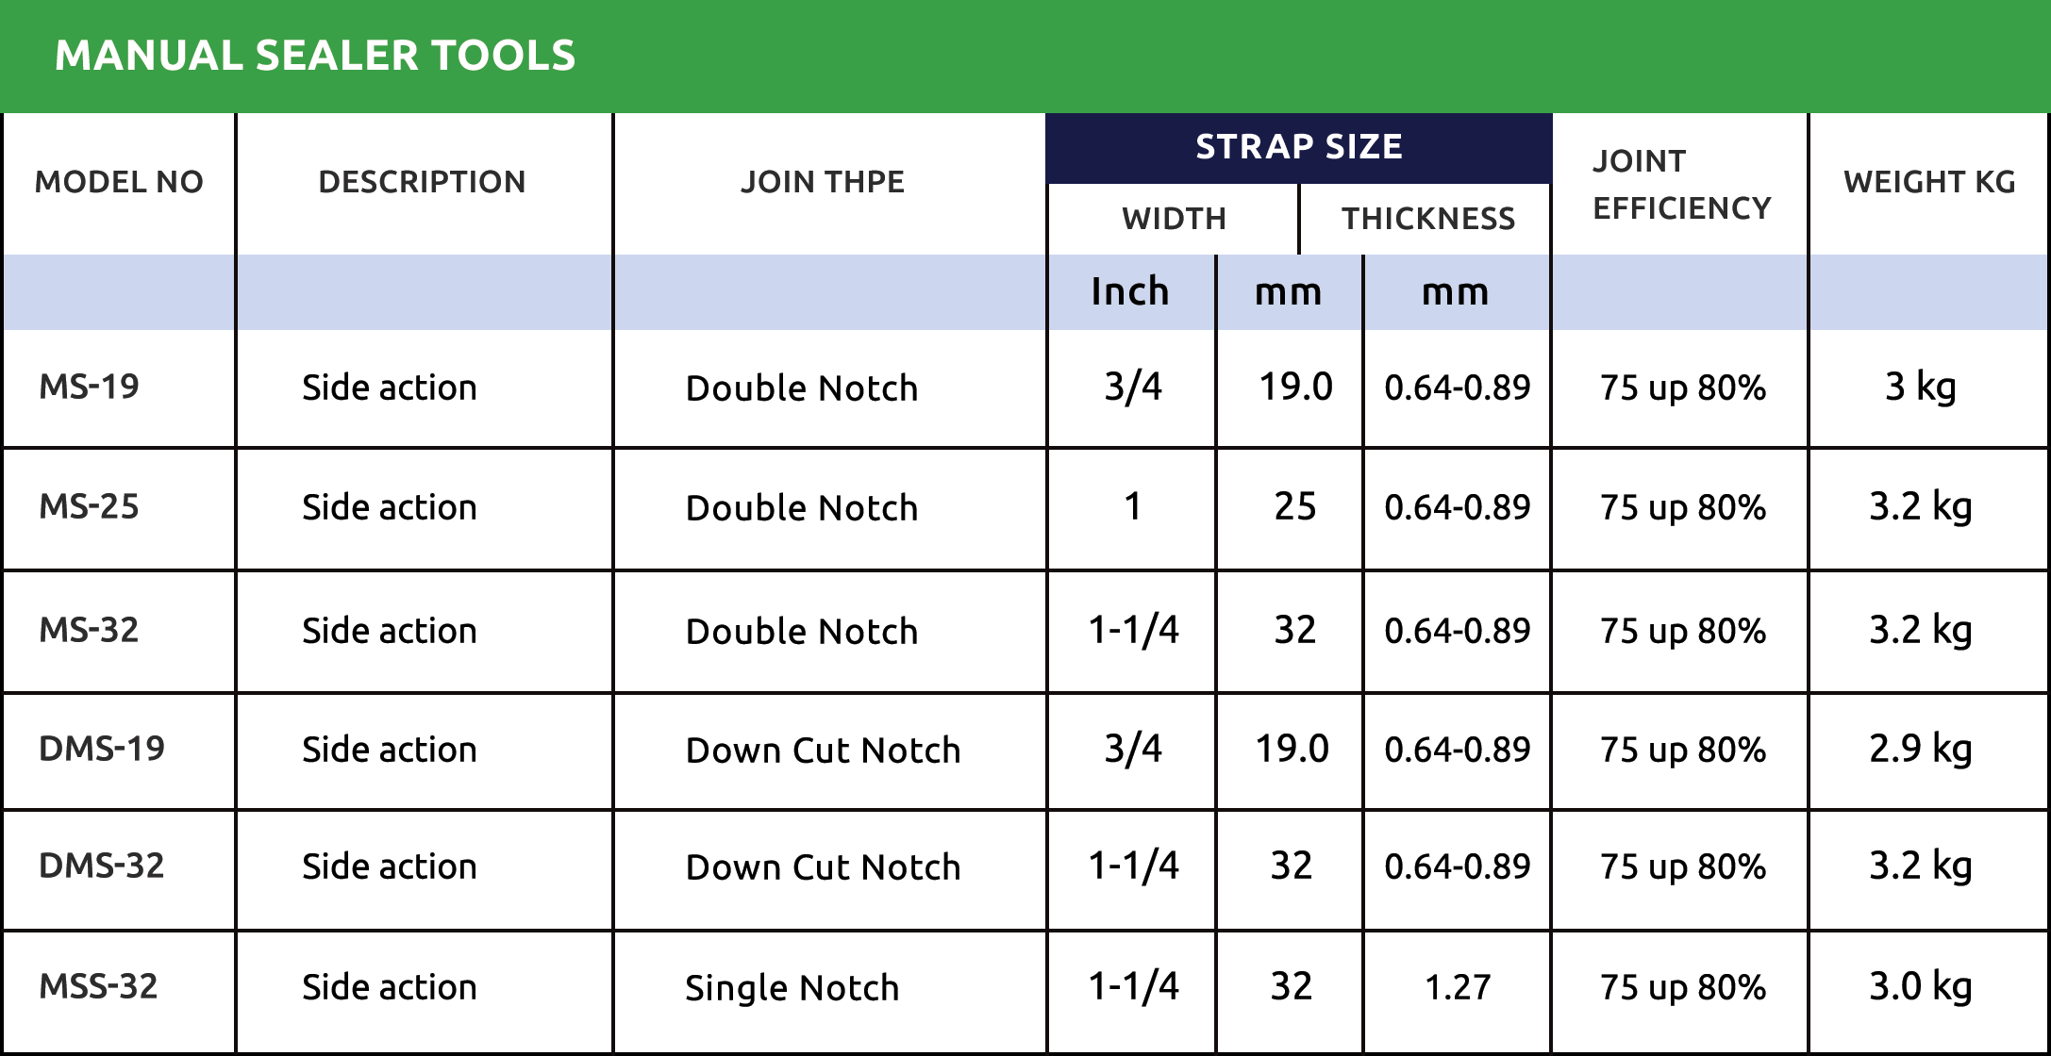Click the Single Notch join type cell
Screen dimensions: 2051x1056
[x=792, y=988]
